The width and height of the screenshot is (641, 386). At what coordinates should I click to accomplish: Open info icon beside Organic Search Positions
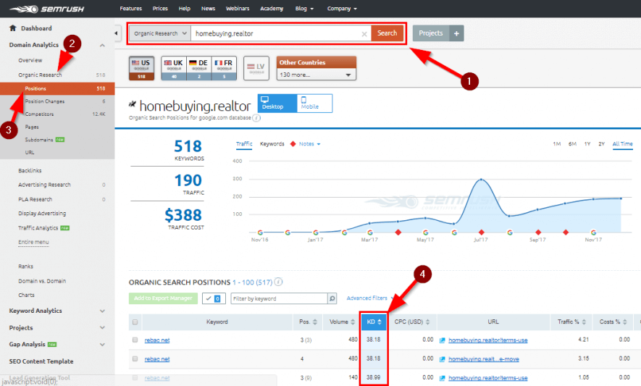click(278, 282)
